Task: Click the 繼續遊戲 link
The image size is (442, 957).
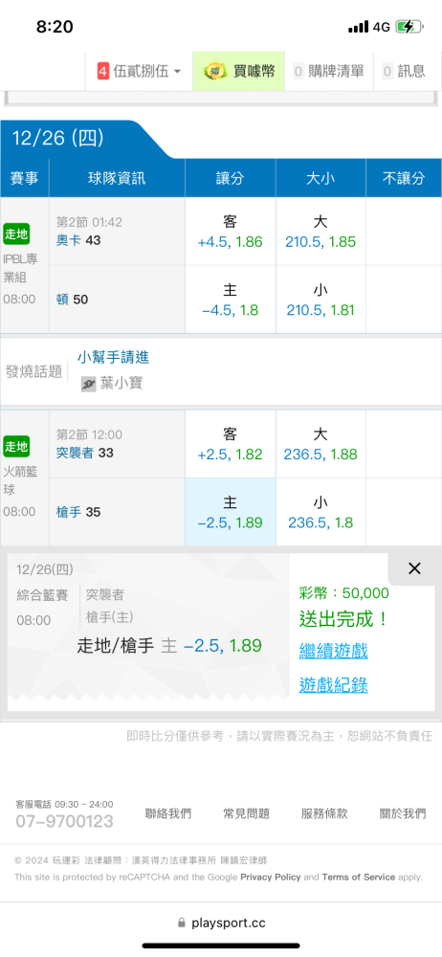Action: click(333, 651)
